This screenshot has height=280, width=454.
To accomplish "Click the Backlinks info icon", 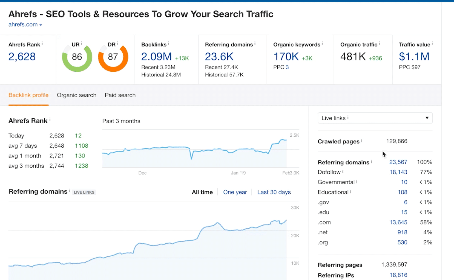I will [168, 43].
